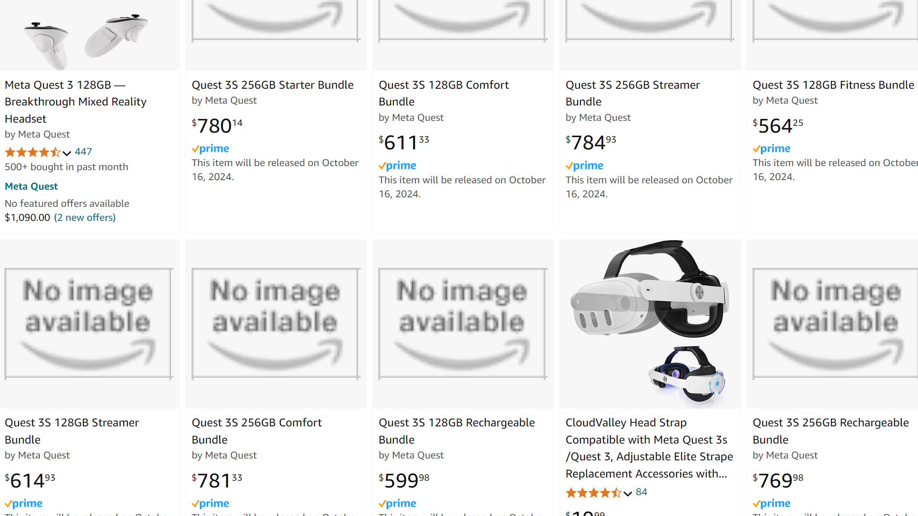Click the star rating on Meta Quest 3 headset
Screen dimensions: 918x516
pos(32,152)
